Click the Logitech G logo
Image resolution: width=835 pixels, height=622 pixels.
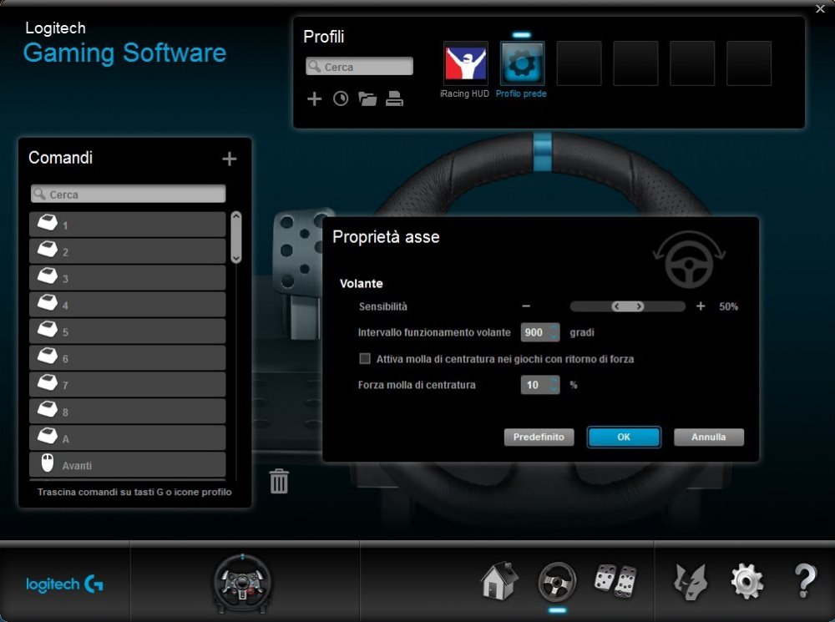[x=64, y=584]
